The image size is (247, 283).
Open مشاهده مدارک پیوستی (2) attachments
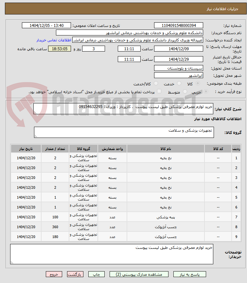pos(139,274)
